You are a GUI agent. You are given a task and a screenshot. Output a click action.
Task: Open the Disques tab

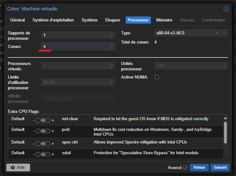(x=113, y=20)
